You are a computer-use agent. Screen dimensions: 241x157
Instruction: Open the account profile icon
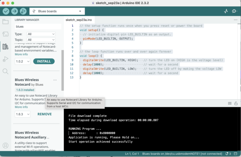click(5, 145)
